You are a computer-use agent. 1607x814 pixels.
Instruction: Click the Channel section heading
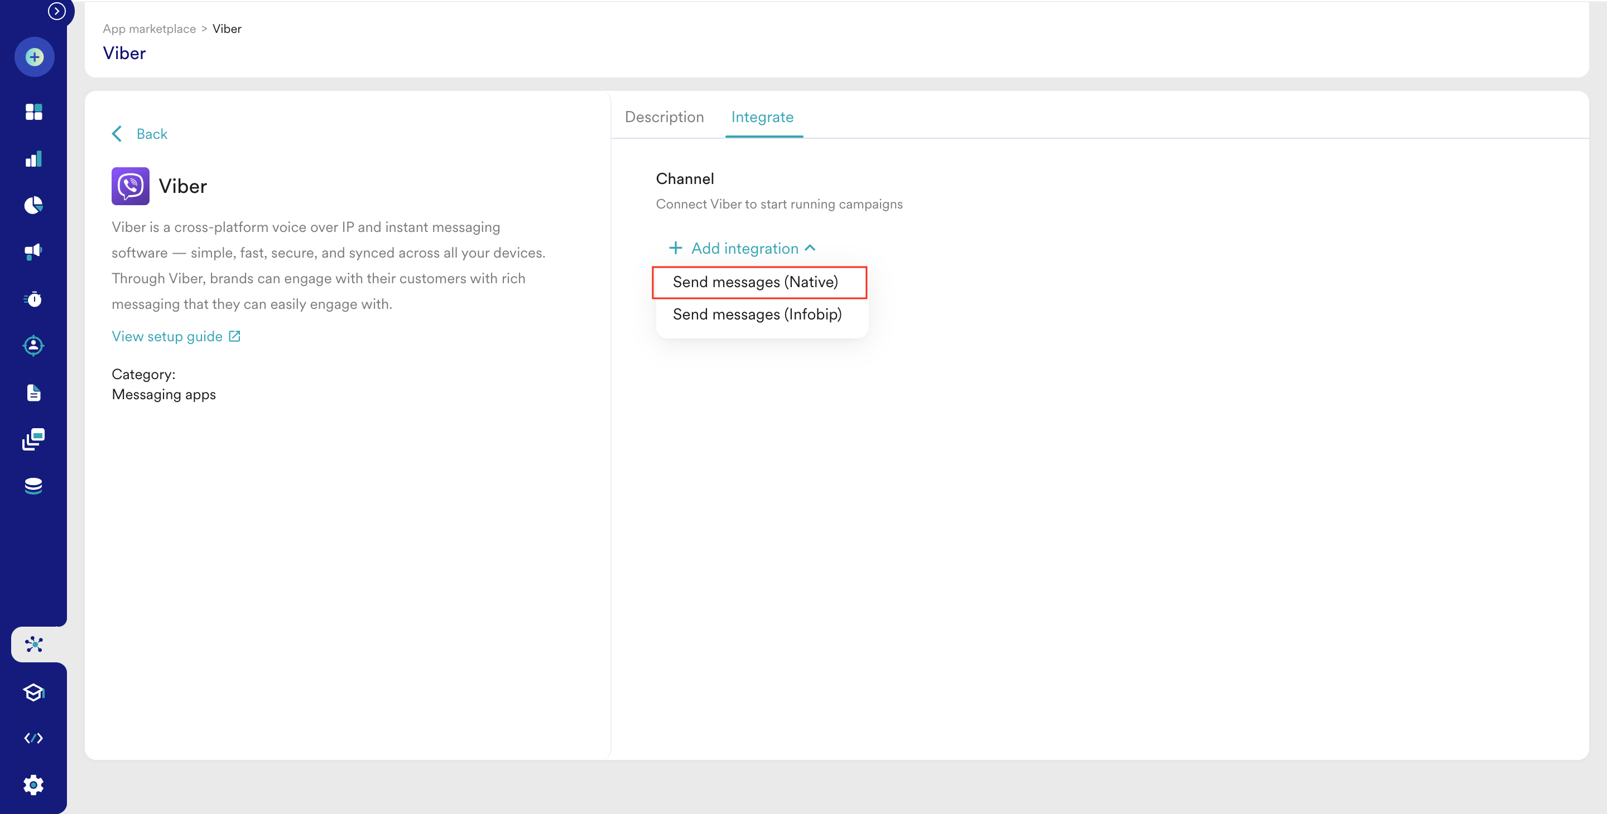click(684, 179)
